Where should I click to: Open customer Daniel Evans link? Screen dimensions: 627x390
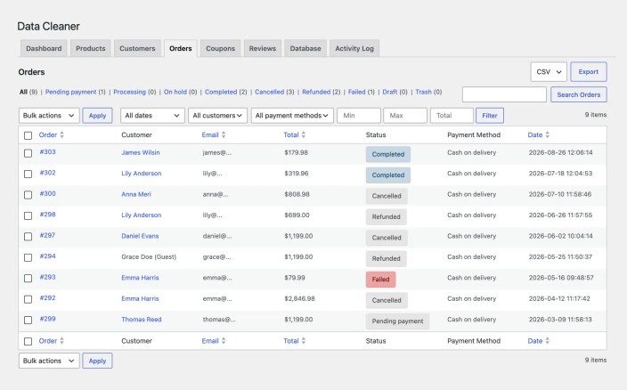point(140,236)
